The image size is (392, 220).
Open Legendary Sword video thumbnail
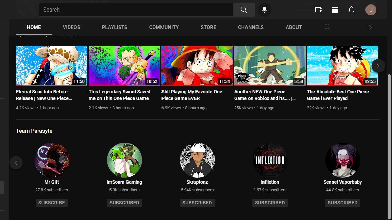click(124, 66)
